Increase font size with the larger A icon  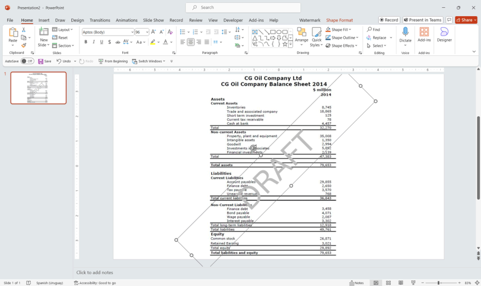154,32
